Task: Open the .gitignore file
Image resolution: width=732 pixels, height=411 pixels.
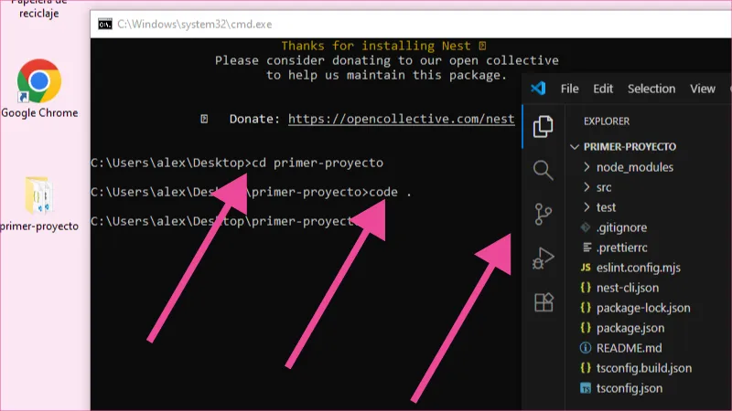Action: pyautogui.click(x=622, y=227)
